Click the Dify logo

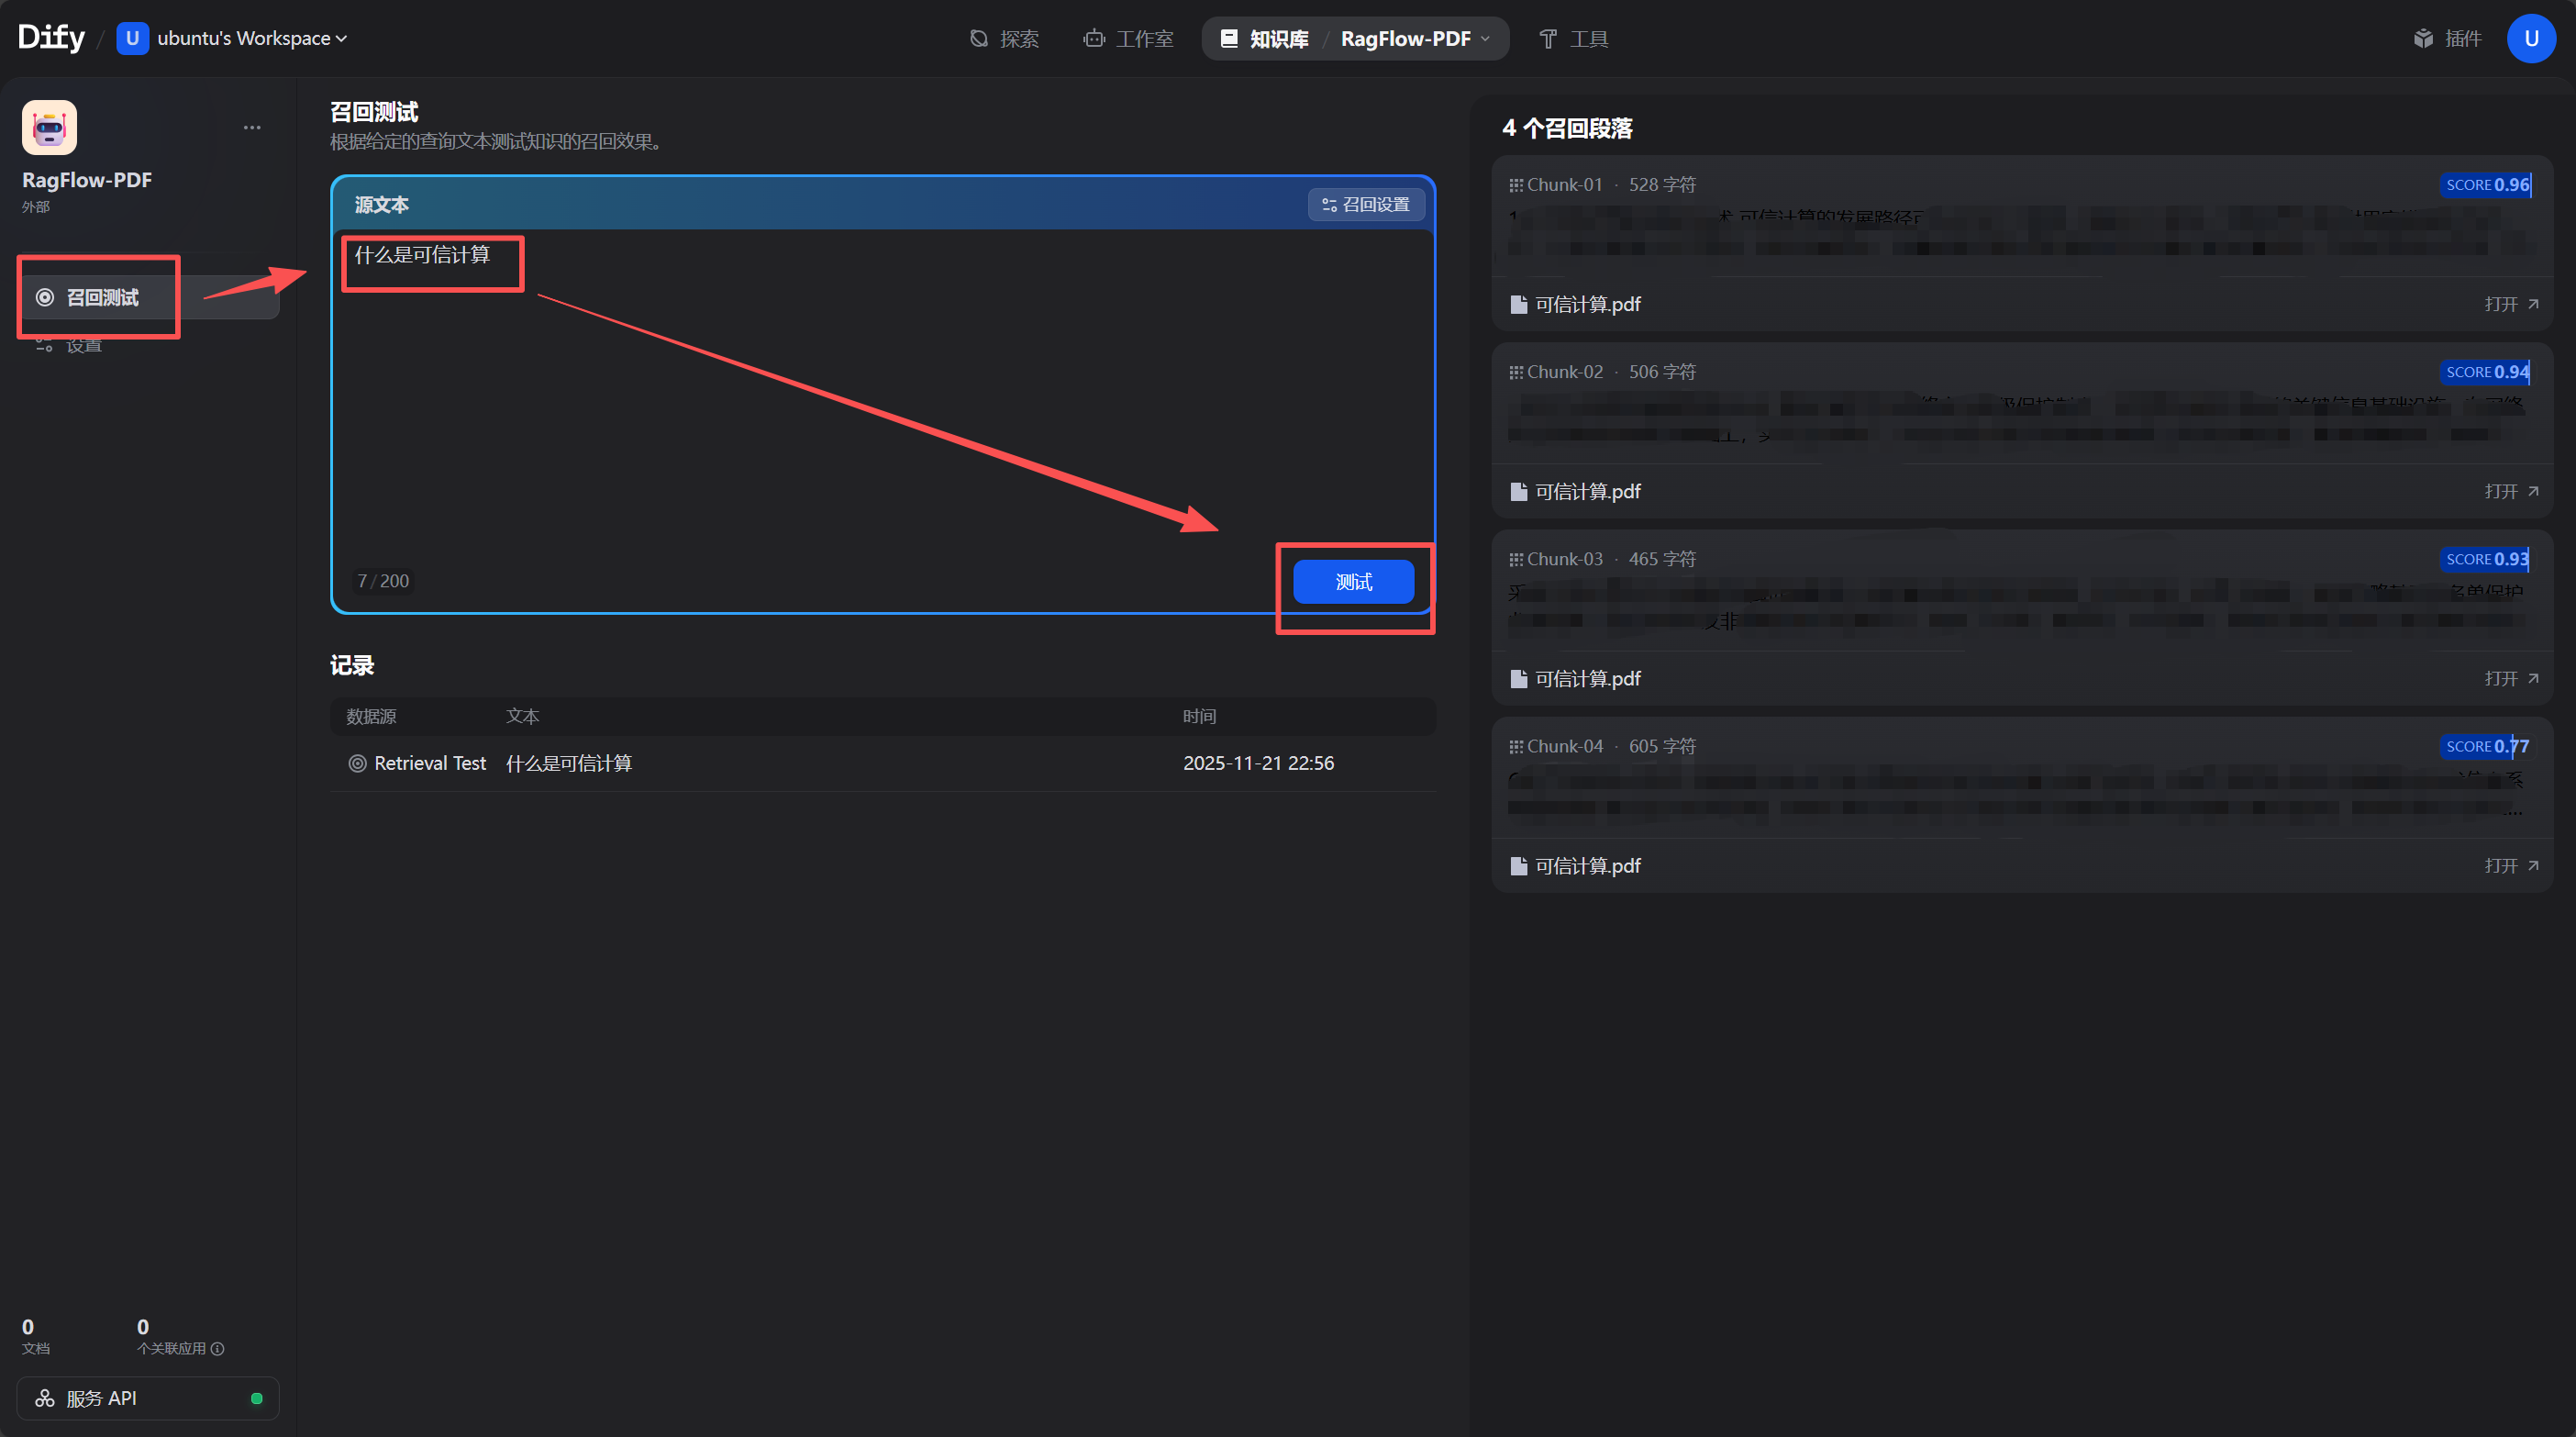click(51, 38)
